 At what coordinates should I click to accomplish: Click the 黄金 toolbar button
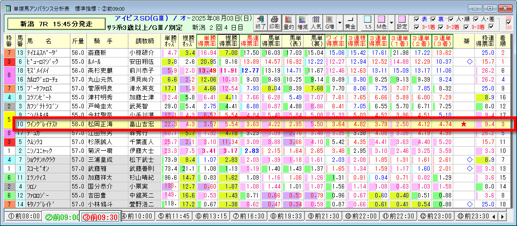[350, 23]
